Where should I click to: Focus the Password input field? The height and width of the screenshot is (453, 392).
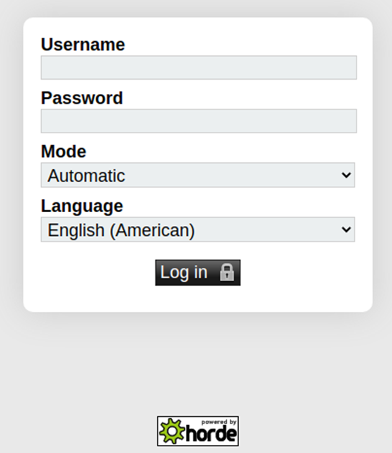tap(199, 121)
